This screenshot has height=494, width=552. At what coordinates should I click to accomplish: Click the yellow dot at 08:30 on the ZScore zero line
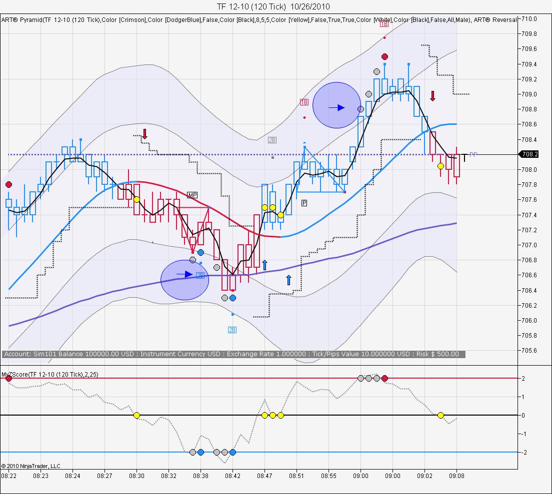coord(136,415)
